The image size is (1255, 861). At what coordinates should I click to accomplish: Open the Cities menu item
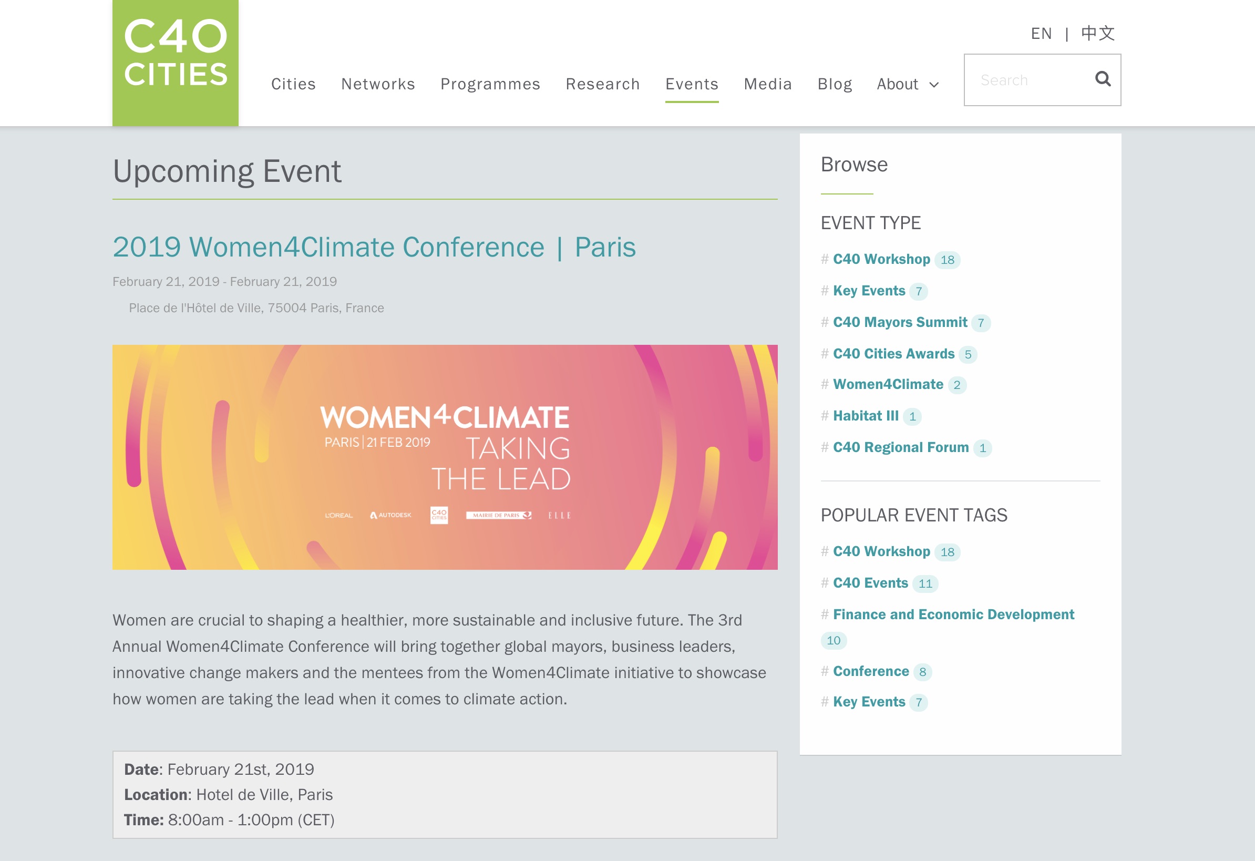(x=293, y=84)
